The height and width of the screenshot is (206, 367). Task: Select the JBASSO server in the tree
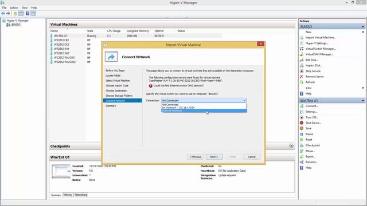[14, 25]
